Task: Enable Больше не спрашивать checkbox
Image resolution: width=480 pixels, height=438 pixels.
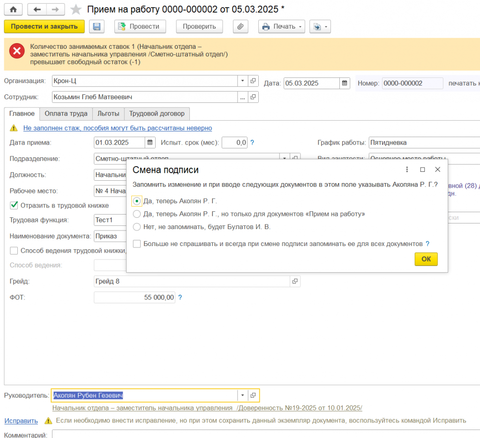Action: click(137, 244)
